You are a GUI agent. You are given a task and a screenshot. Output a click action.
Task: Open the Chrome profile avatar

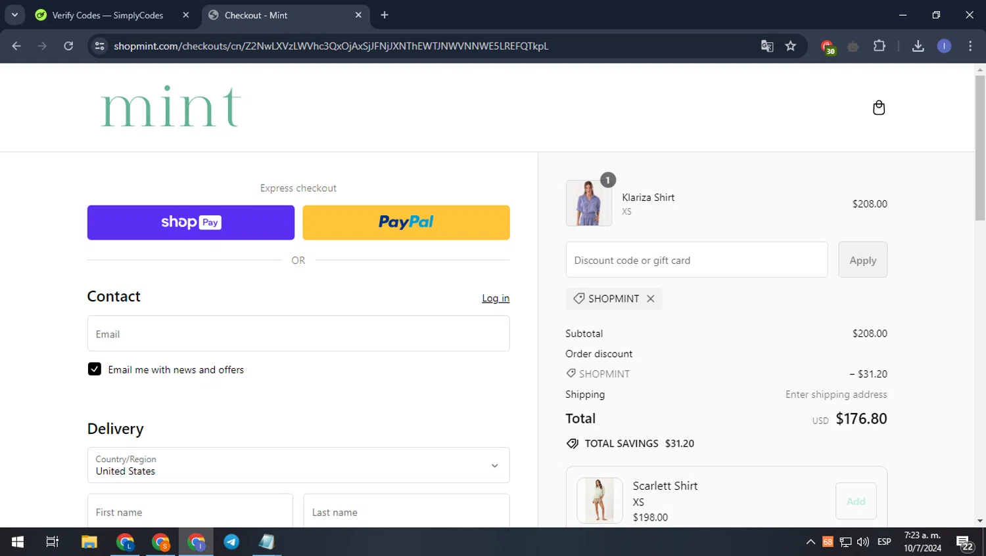click(944, 46)
